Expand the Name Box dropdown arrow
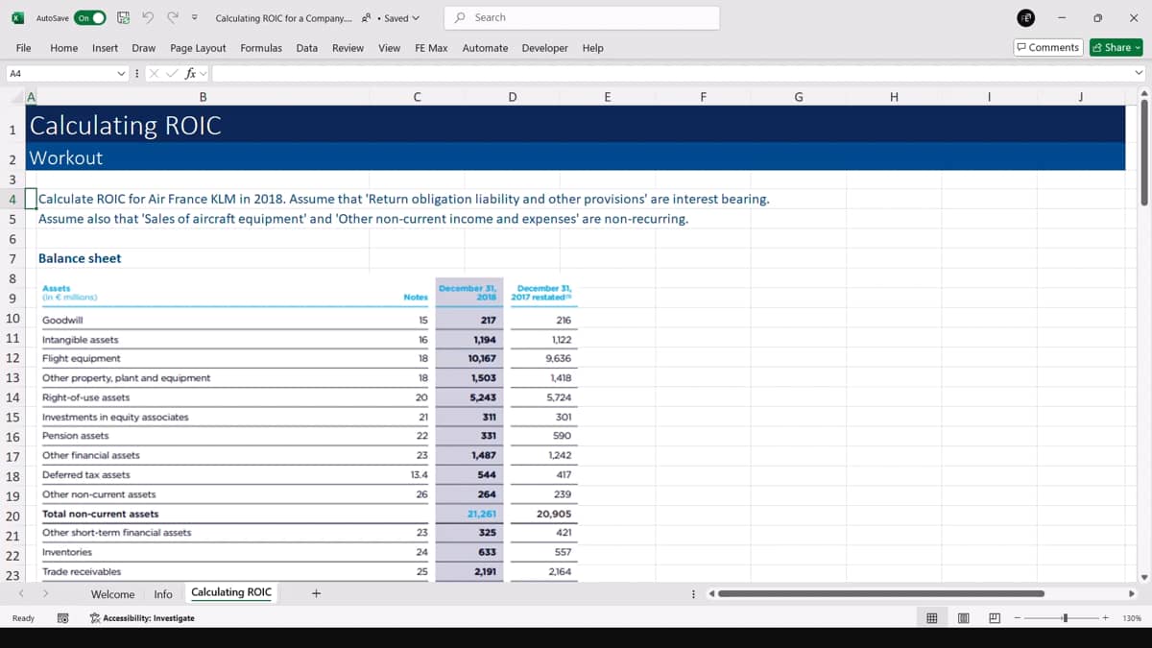 coord(121,73)
